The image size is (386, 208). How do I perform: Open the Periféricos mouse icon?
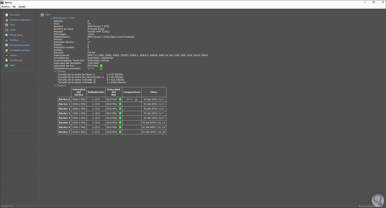tap(7, 60)
